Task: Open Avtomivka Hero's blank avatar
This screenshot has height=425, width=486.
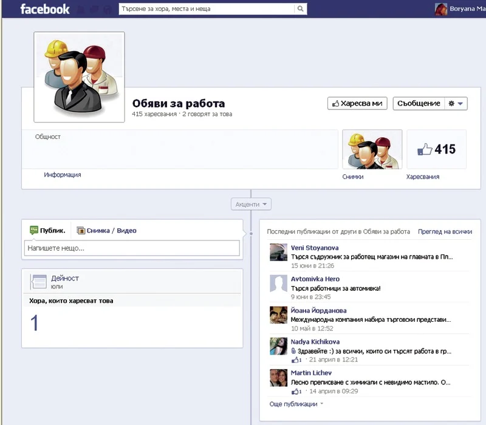Action: point(278,284)
